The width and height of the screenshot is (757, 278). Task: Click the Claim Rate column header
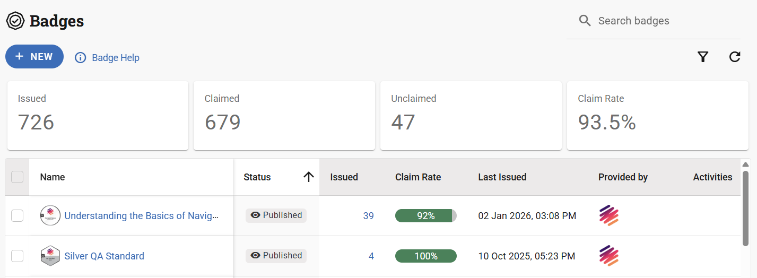point(418,177)
